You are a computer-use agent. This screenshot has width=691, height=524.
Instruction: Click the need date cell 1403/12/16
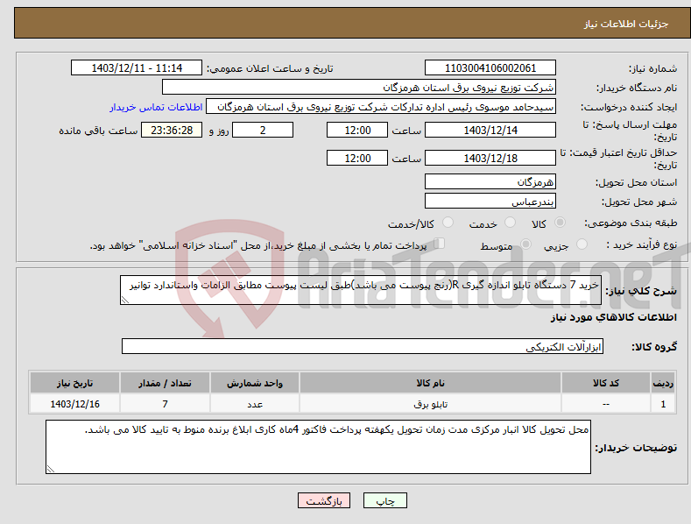tap(75, 404)
